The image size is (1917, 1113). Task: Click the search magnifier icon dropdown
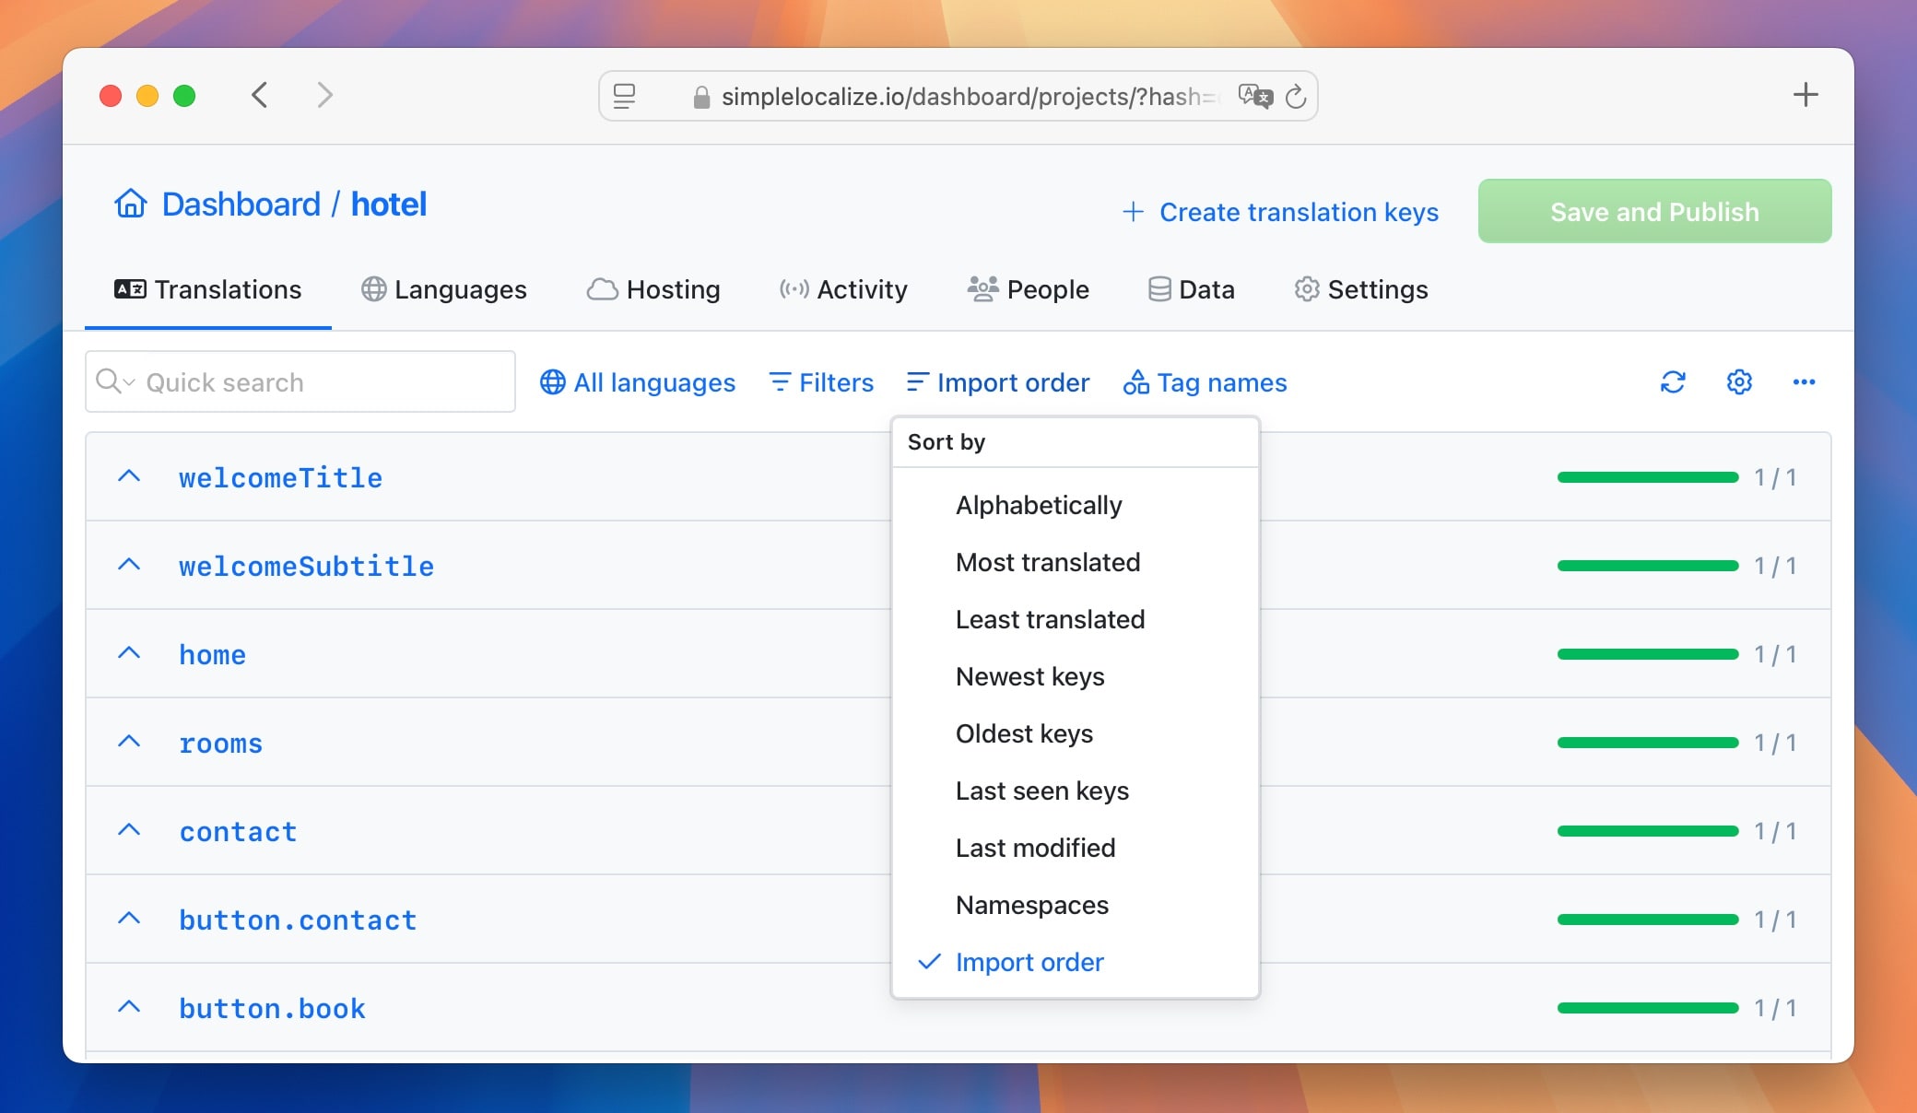(x=115, y=381)
